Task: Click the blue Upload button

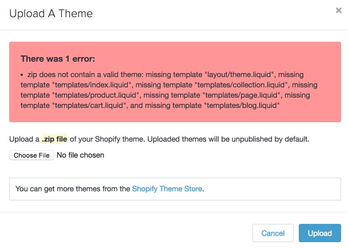Action: (x=319, y=233)
